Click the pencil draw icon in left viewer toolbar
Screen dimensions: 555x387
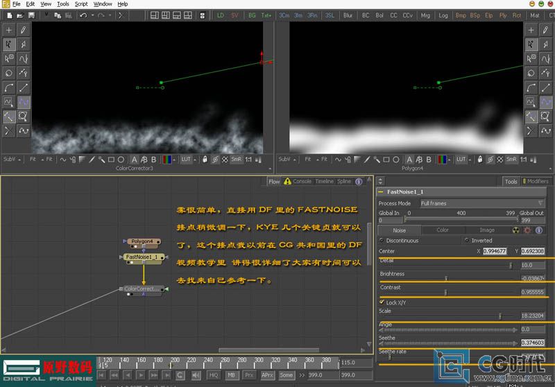[24, 30]
